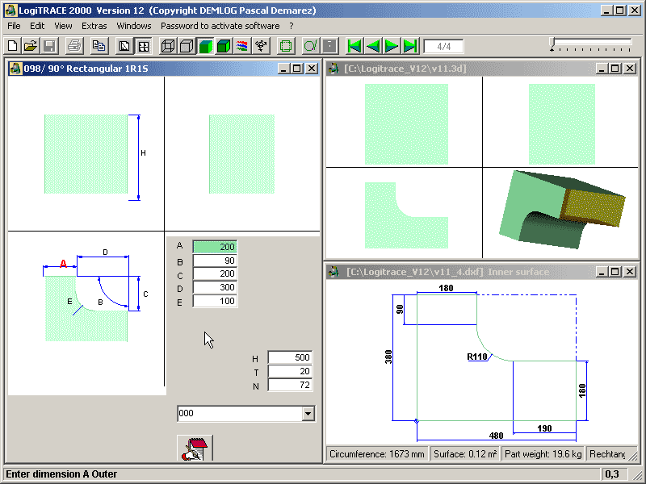The width and height of the screenshot is (646, 484).
Task: Jump to the last page with green arrow
Action: [410, 46]
